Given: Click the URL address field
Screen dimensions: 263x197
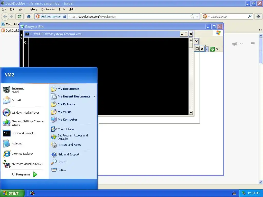Looking at the screenshot, I should click(128, 17).
